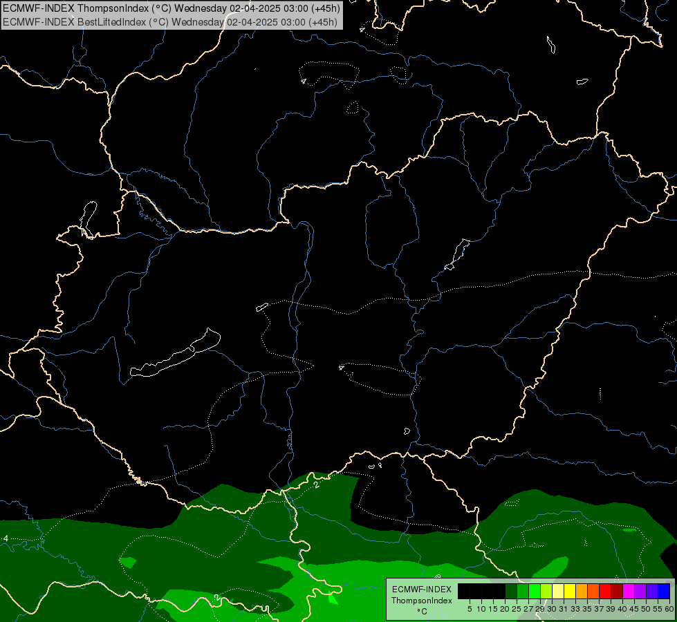Click the legend tick value 45

point(634,609)
